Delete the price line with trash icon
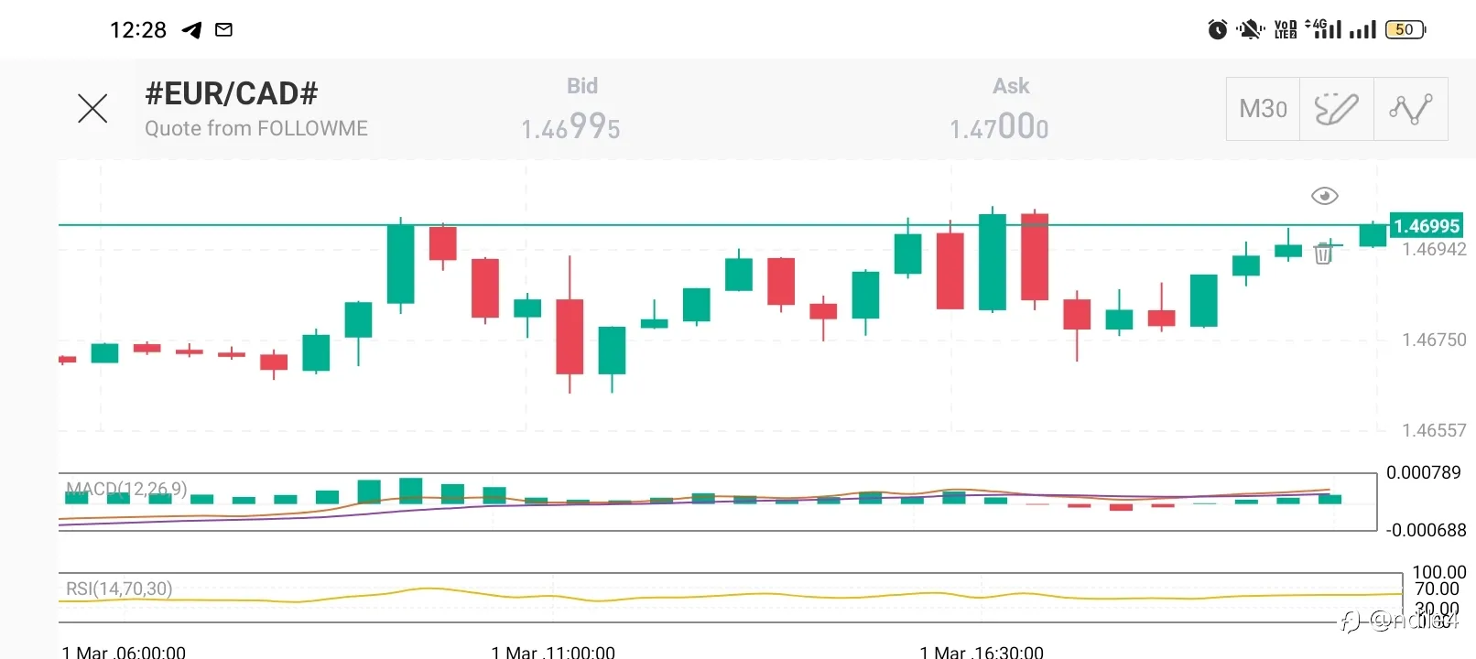This screenshot has height=659, width=1476. coord(1323,253)
